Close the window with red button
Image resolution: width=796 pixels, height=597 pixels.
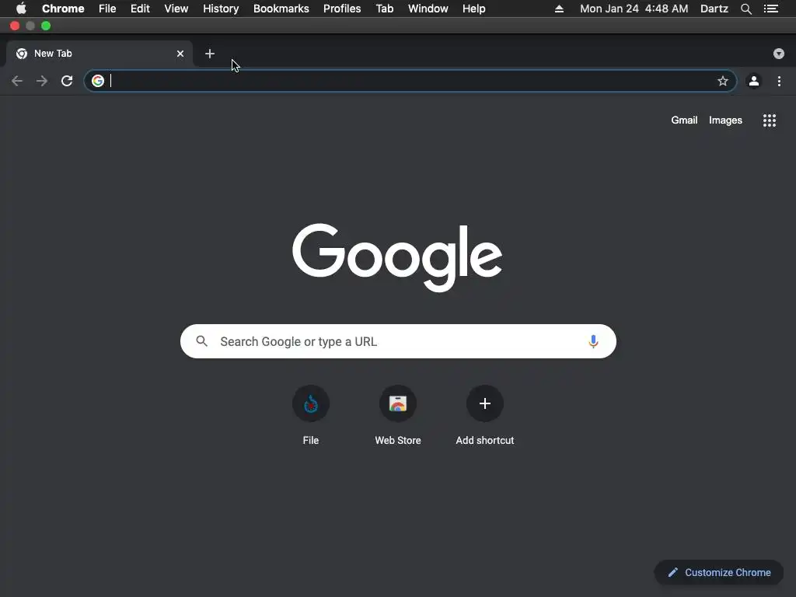(15, 26)
